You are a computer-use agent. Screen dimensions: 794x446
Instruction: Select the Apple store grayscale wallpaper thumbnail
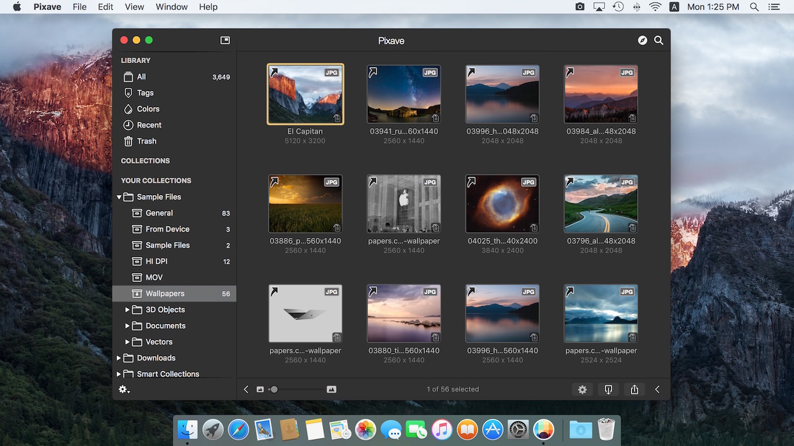404,204
